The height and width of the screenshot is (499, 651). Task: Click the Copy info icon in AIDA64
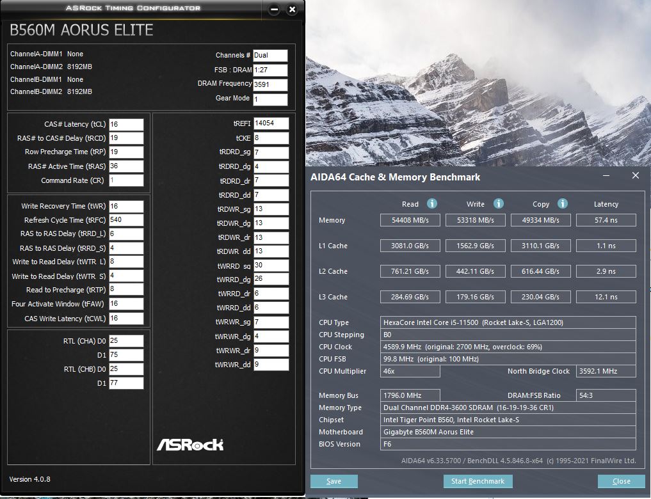[x=562, y=203]
